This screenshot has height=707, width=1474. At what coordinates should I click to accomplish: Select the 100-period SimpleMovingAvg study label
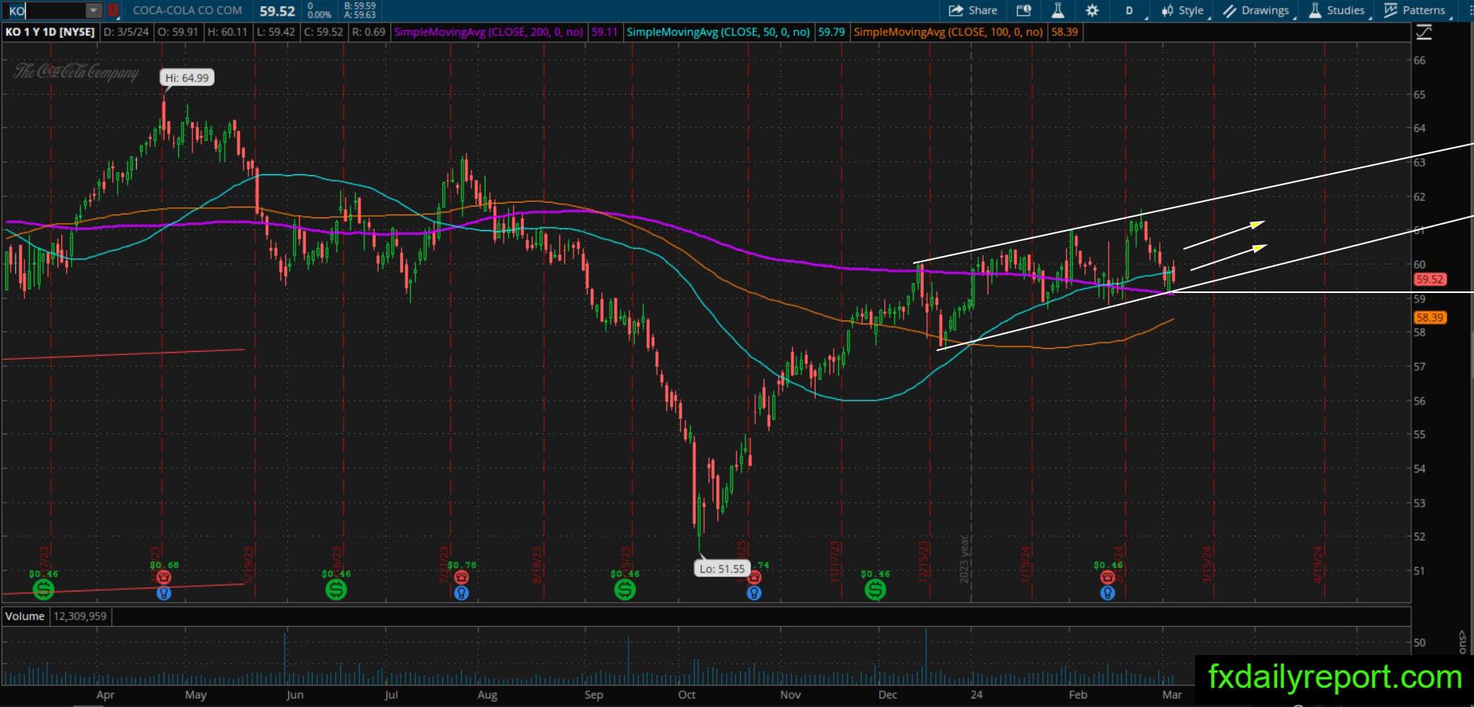pyautogui.click(x=948, y=32)
